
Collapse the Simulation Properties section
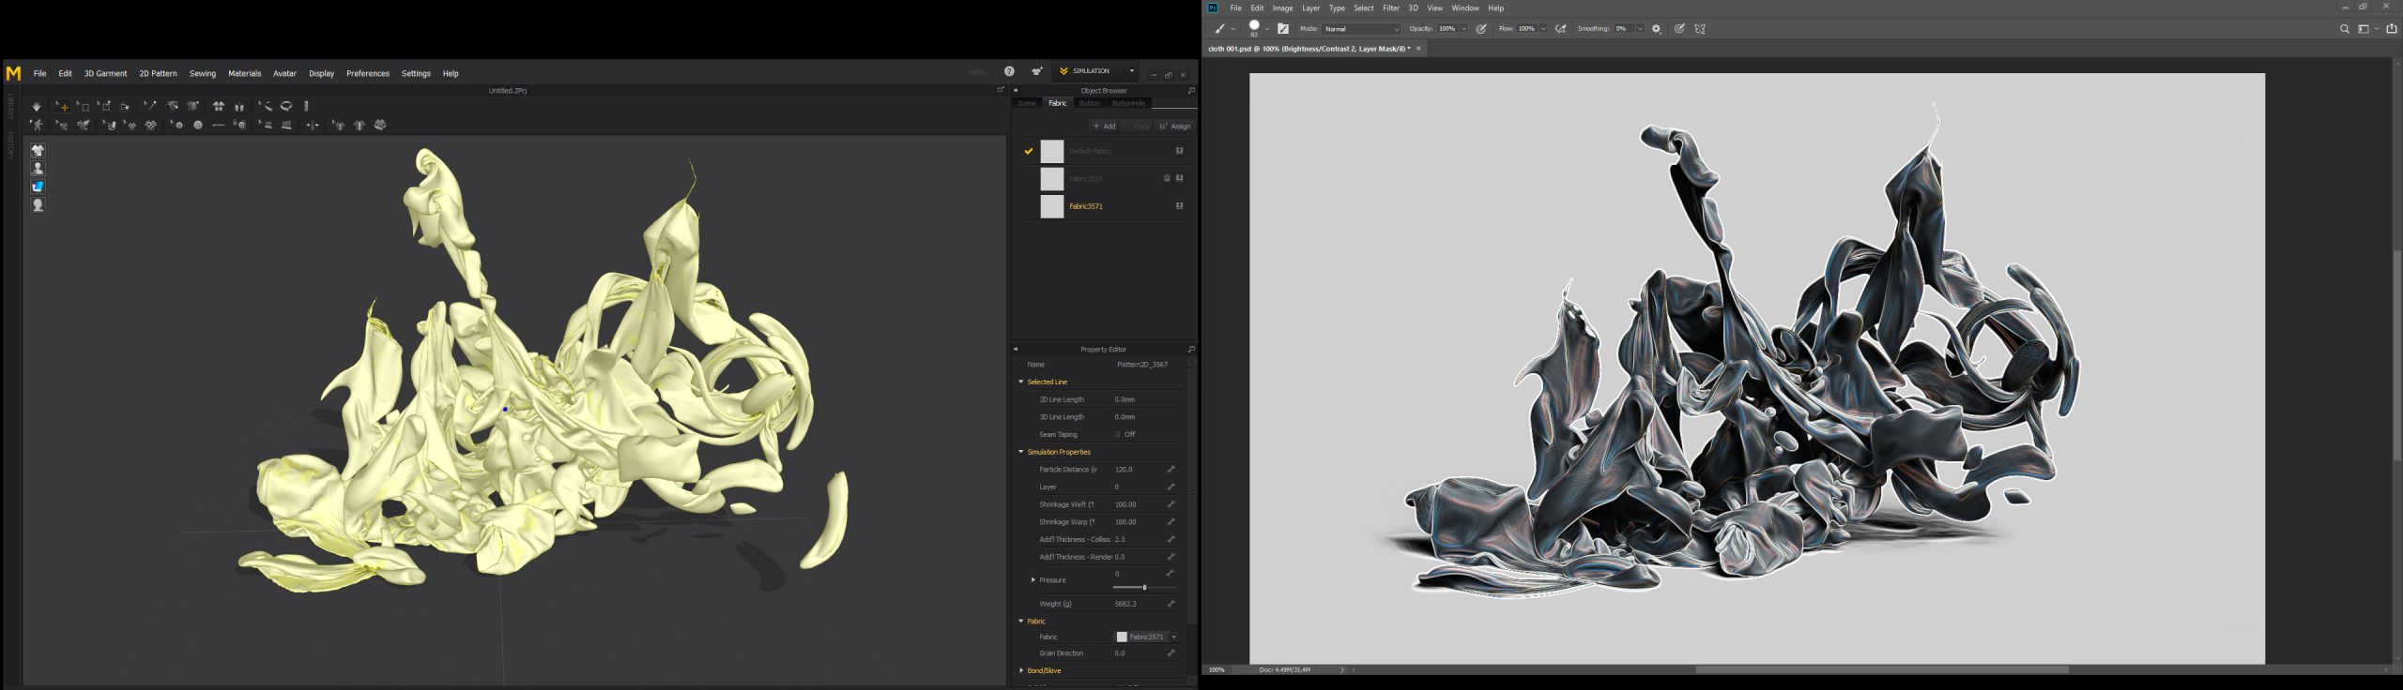click(x=1021, y=452)
